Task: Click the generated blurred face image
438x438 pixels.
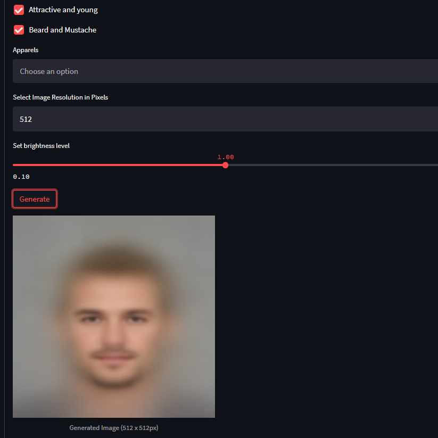Action: [x=114, y=317]
